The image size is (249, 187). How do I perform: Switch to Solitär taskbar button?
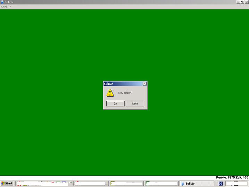pyautogui.click(x=197, y=184)
